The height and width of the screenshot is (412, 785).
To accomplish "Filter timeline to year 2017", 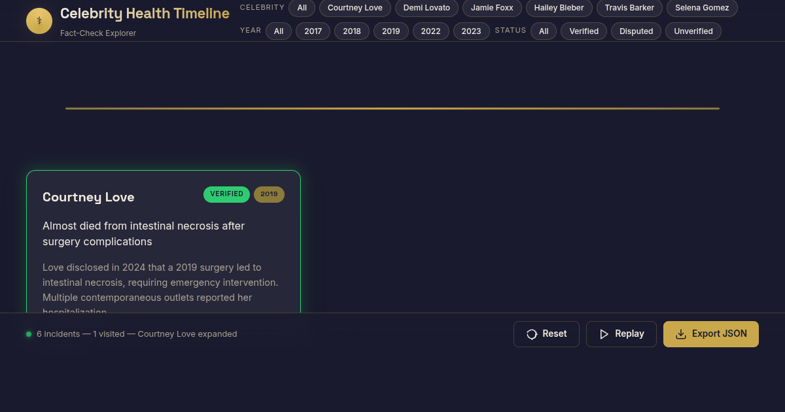I will (313, 31).
